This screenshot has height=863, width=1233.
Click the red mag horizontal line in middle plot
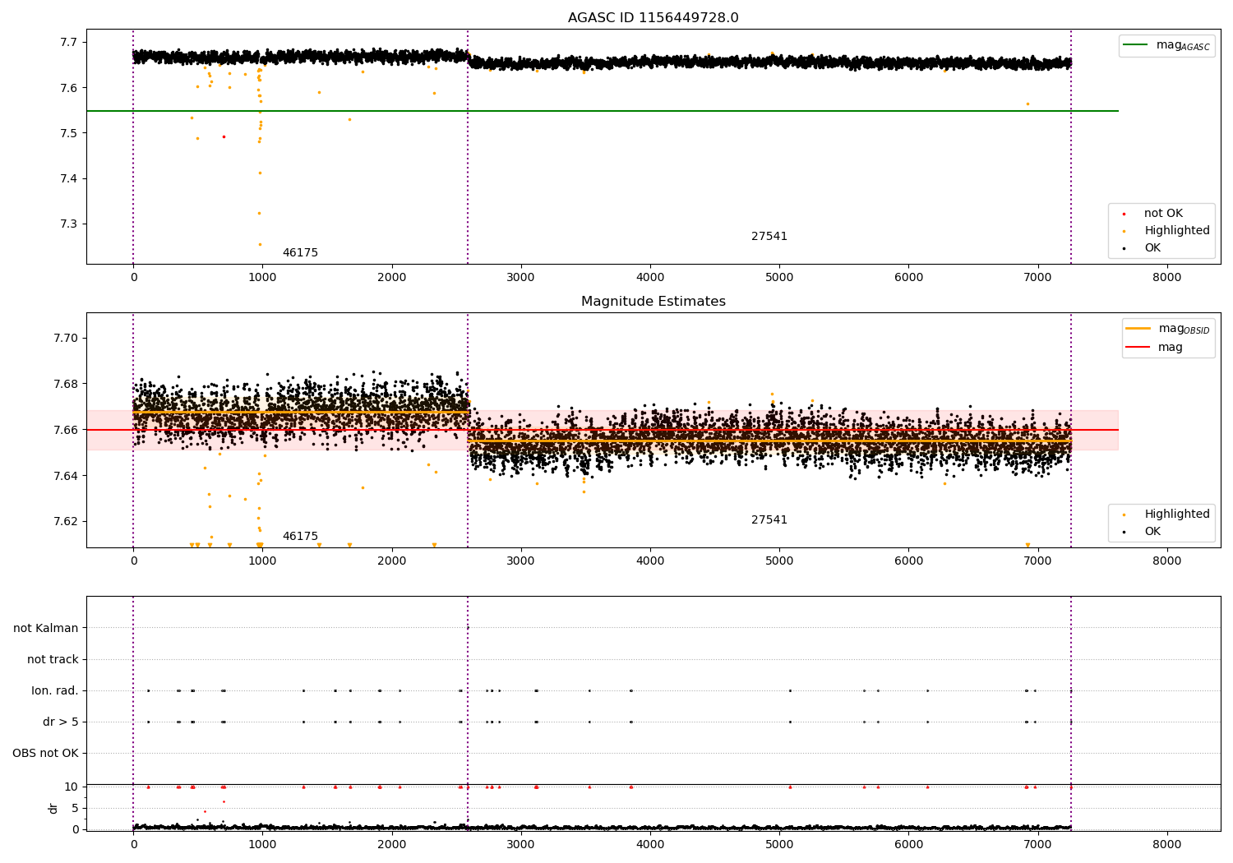click(603, 430)
